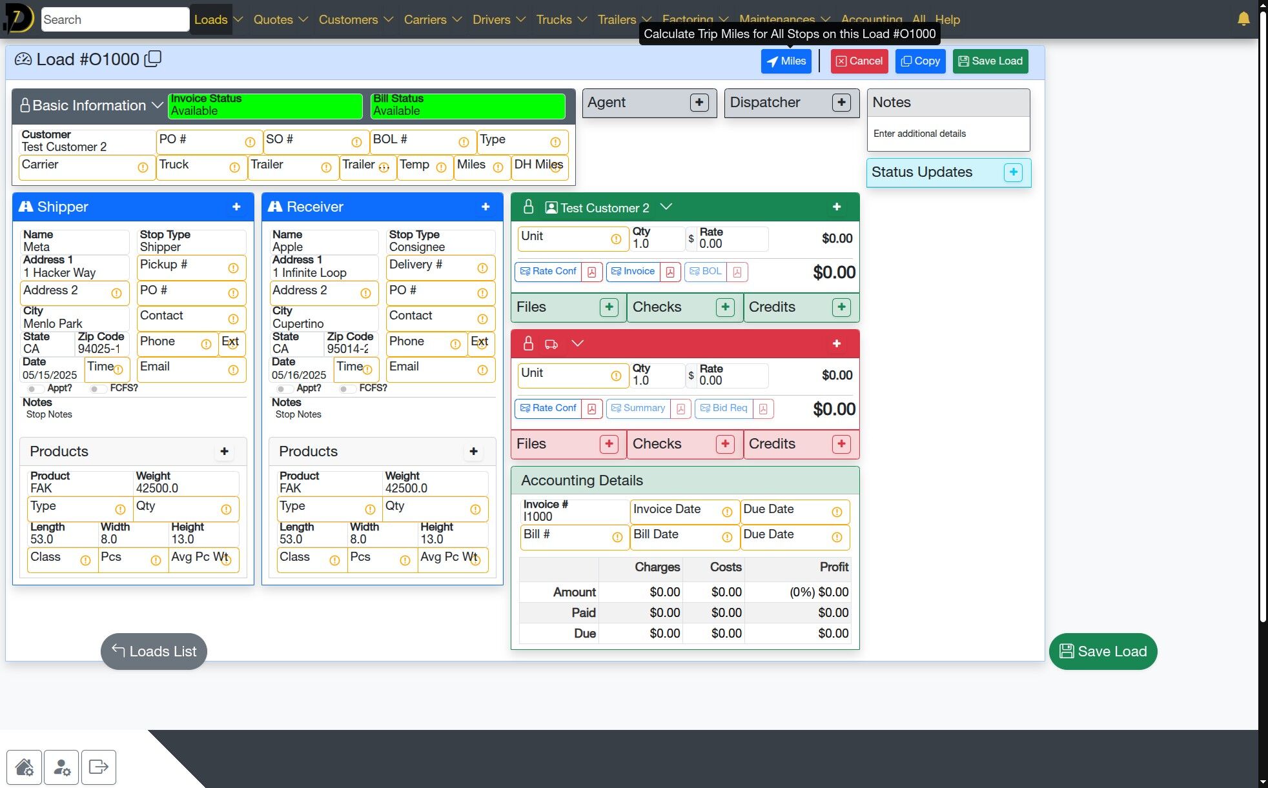Click the home settings icon at bottom left
The height and width of the screenshot is (788, 1268).
coord(25,767)
